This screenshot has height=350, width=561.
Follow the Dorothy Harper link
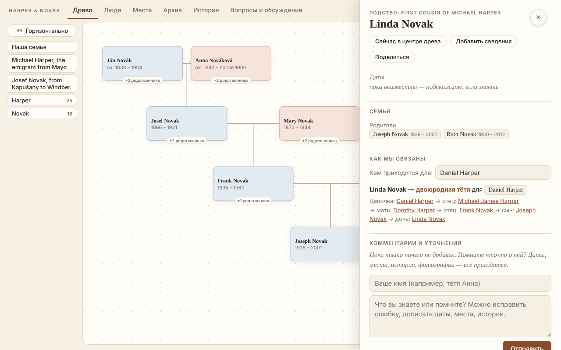click(414, 210)
